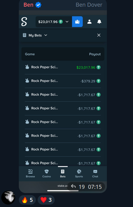Click the sender name Ben
This screenshot has height=207, width=133.
click(29, 5)
